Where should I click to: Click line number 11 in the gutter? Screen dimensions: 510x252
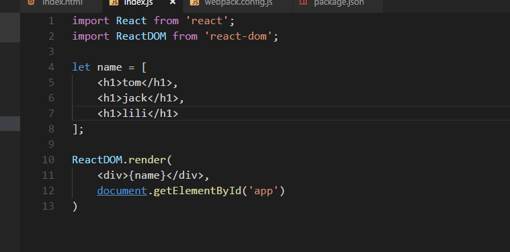click(x=48, y=175)
